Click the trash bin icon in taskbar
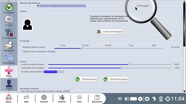The height and width of the screenshot is (104, 186). coord(161,99)
